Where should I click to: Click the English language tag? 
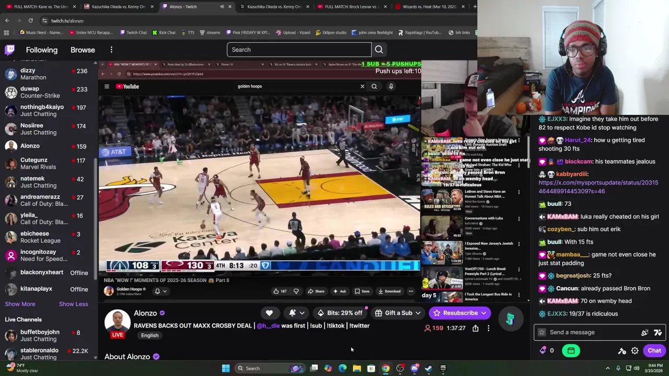coord(149,335)
